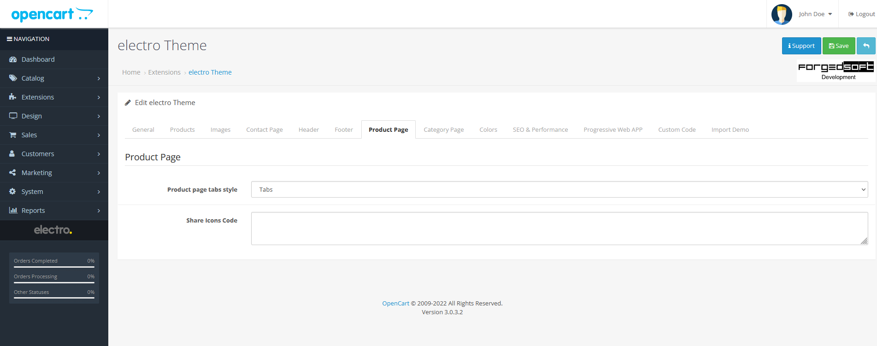This screenshot has height=346, width=877.
Task: Click the Product Page section heading
Action: click(x=153, y=157)
